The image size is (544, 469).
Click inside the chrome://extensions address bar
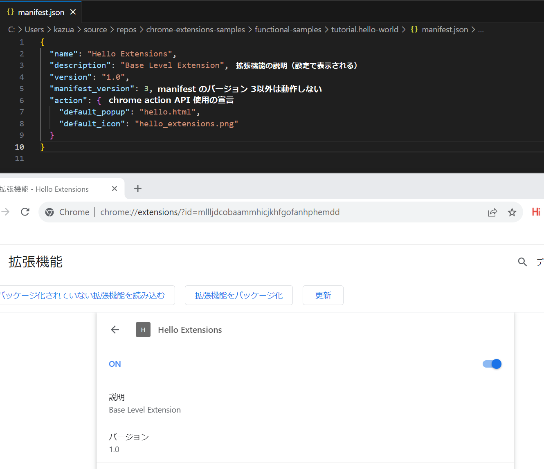[x=220, y=212]
